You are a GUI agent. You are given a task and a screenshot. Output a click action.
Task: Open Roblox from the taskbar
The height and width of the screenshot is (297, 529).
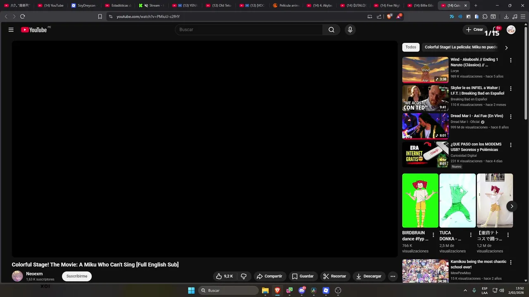(x=326, y=290)
